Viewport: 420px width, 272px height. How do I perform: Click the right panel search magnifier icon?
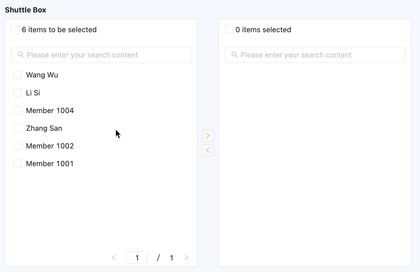[x=235, y=55]
